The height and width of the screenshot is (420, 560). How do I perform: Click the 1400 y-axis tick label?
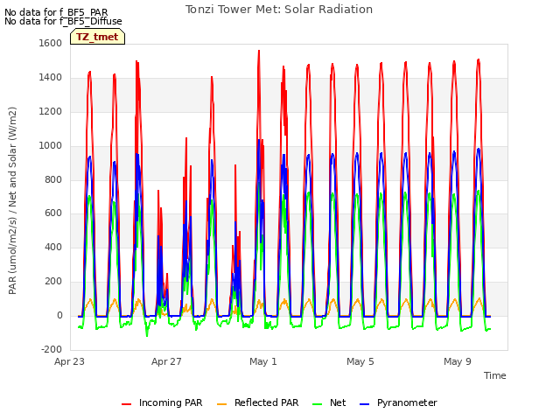(x=51, y=77)
